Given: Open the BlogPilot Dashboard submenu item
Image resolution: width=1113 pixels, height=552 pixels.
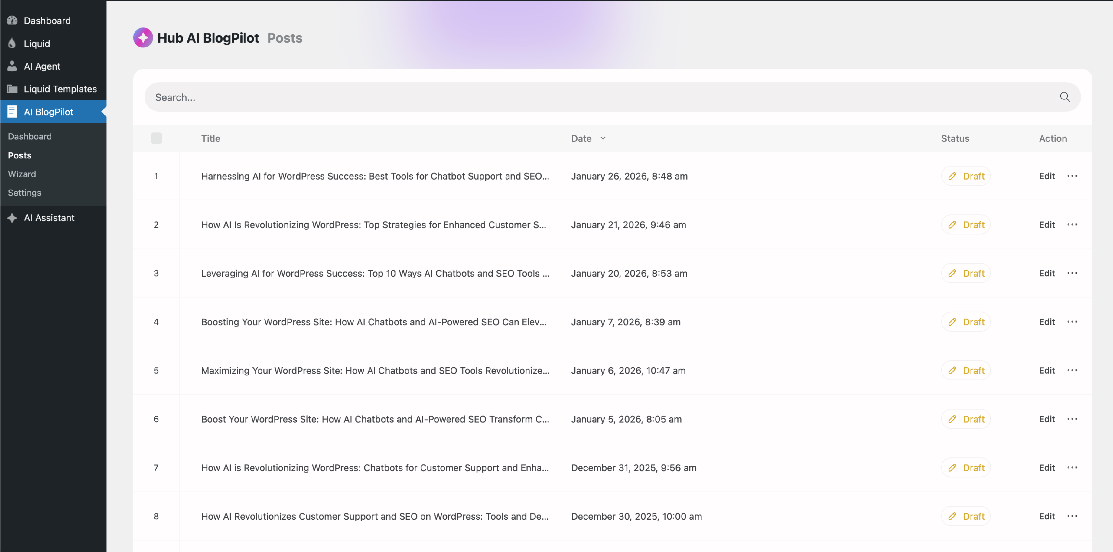Looking at the screenshot, I should pyautogui.click(x=30, y=137).
